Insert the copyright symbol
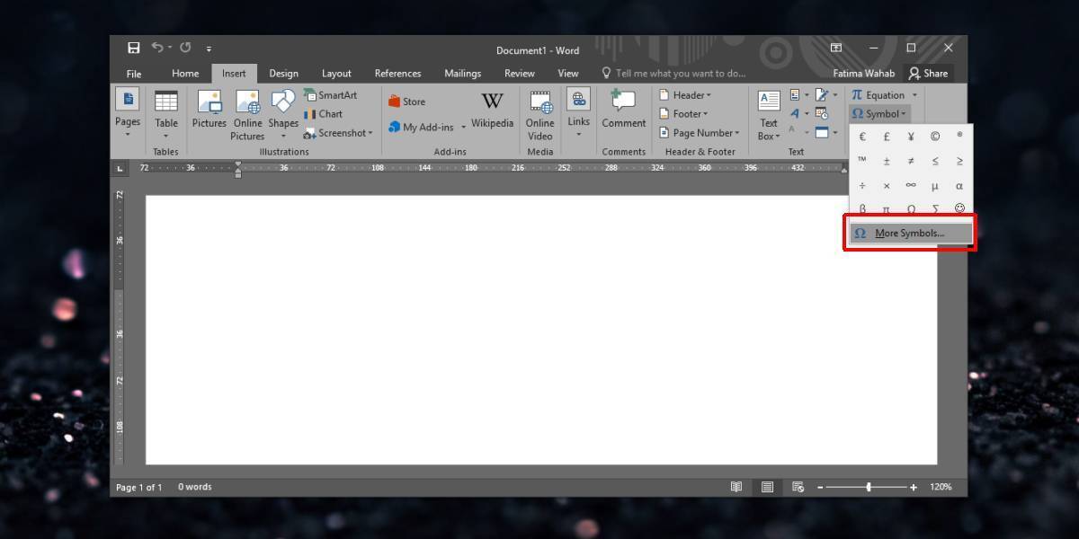The width and height of the screenshot is (1079, 539). [935, 137]
